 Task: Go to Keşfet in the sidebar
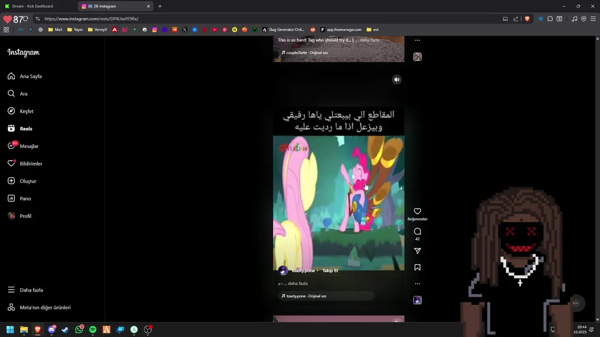(x=21, y=111)
